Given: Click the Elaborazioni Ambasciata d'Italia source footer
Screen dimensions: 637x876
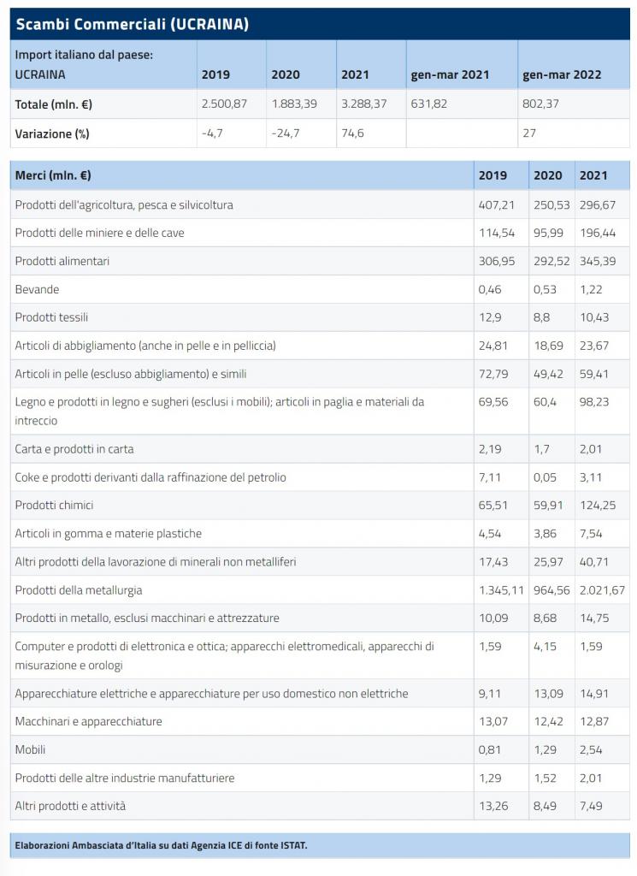Looking at the screenshot, I should tap(162, 846).
